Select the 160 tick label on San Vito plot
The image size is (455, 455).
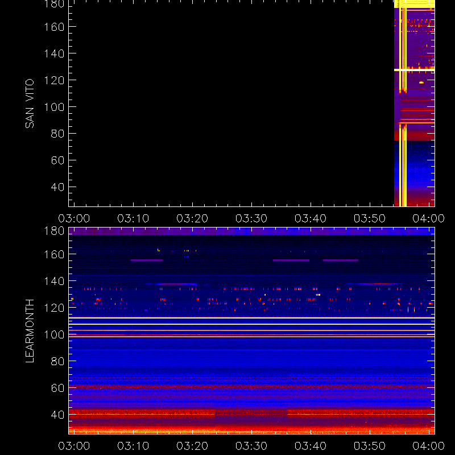[x=54, y=27]
